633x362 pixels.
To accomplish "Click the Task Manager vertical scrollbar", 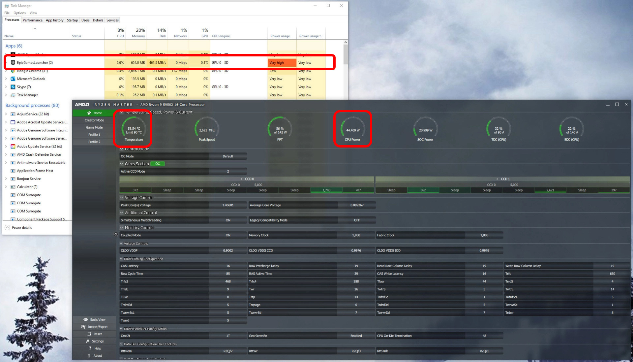I will tap(346, 54).
